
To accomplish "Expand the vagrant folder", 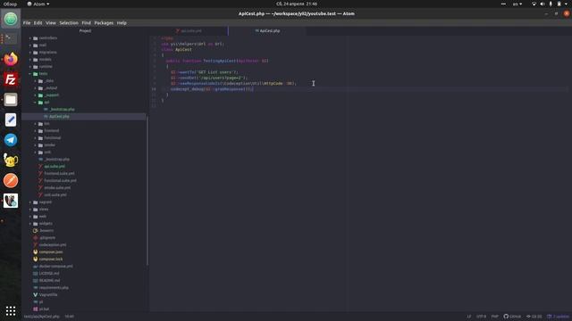I will (x=46, y=202).
